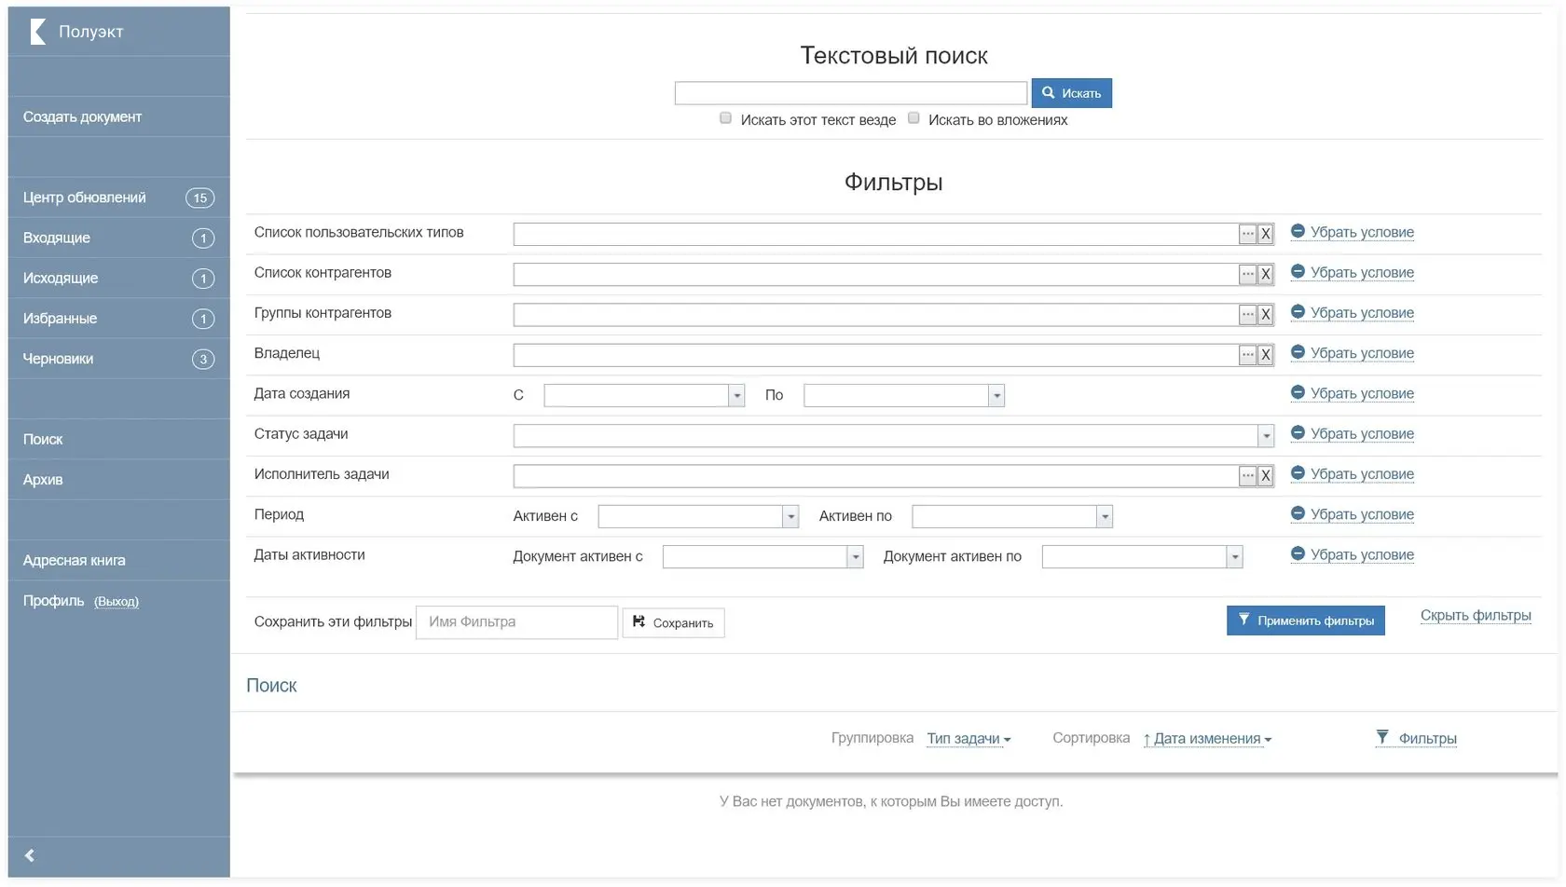Click Входящие counter badge
1566x887 pixels.
[203, 239]
